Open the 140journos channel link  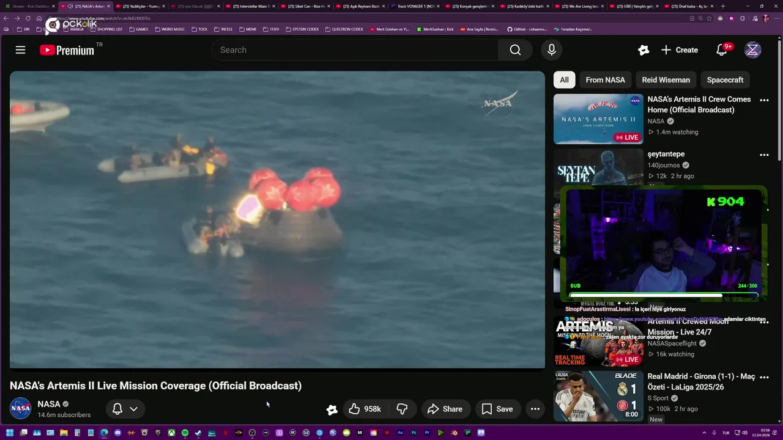point(663,165)
